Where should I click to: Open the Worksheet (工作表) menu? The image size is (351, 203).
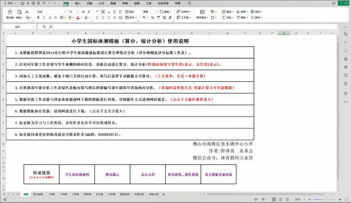click(184, 18)
